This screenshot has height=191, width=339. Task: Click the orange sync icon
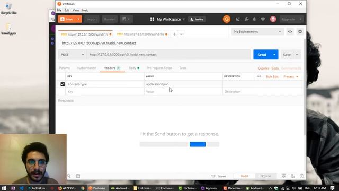coord(227,19)
